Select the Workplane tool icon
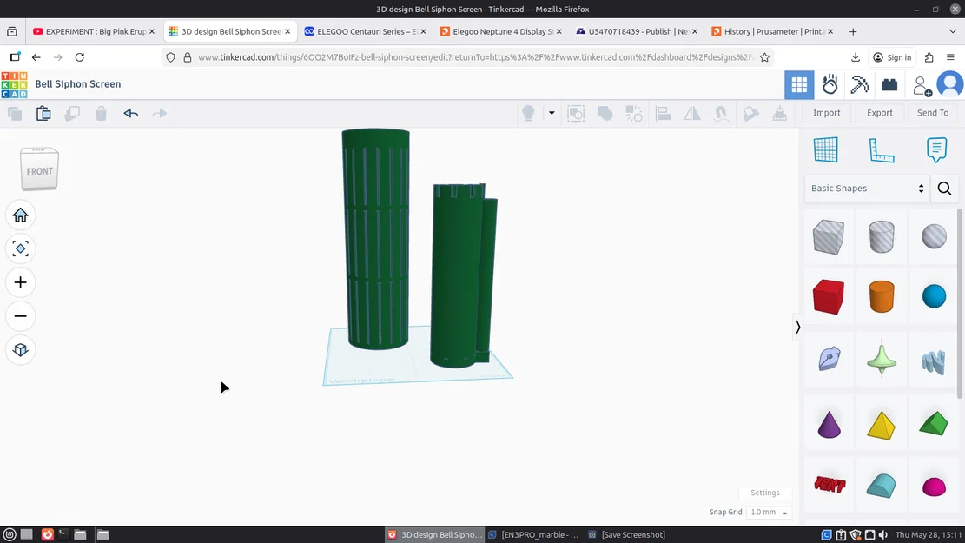 (825, 149)
